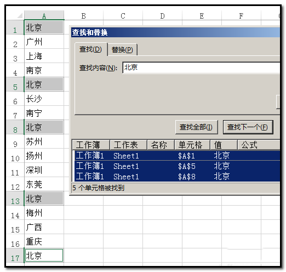
Task: Select row 17 header
Action: [15, 256]
